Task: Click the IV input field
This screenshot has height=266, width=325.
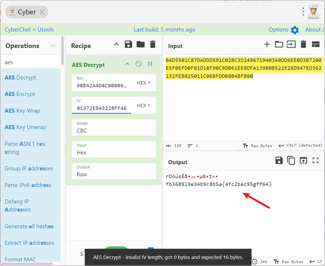Action: point(101,108)
